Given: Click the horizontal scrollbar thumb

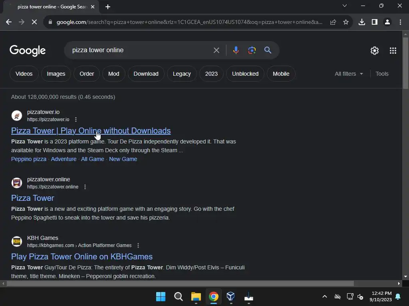Looking at the screenshot, I should [x=180, y=283].
